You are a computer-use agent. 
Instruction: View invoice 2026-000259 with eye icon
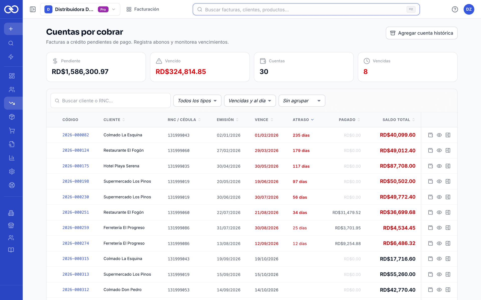pos(439,228)
